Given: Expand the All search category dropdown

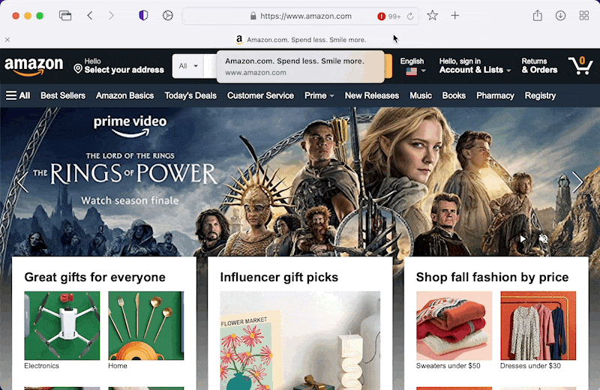Looking at the screenshot, I should click(188, 66).
